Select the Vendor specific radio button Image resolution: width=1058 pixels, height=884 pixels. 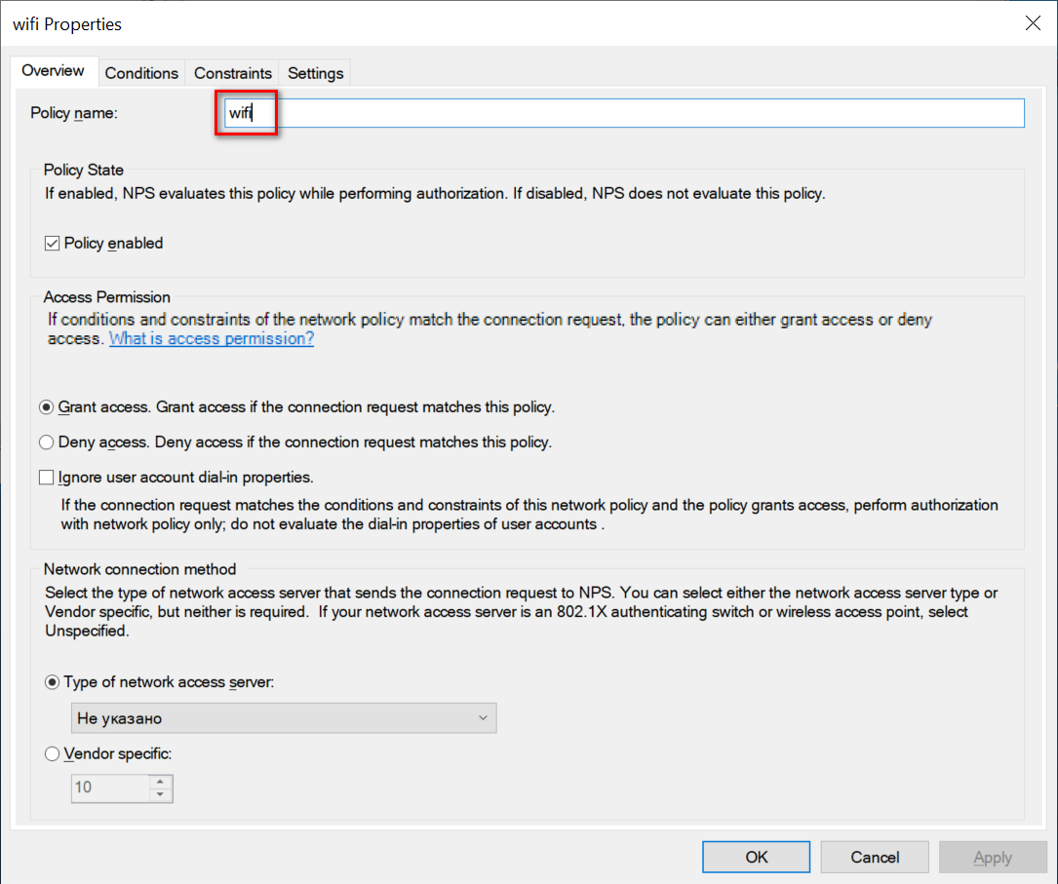(53, 753)
